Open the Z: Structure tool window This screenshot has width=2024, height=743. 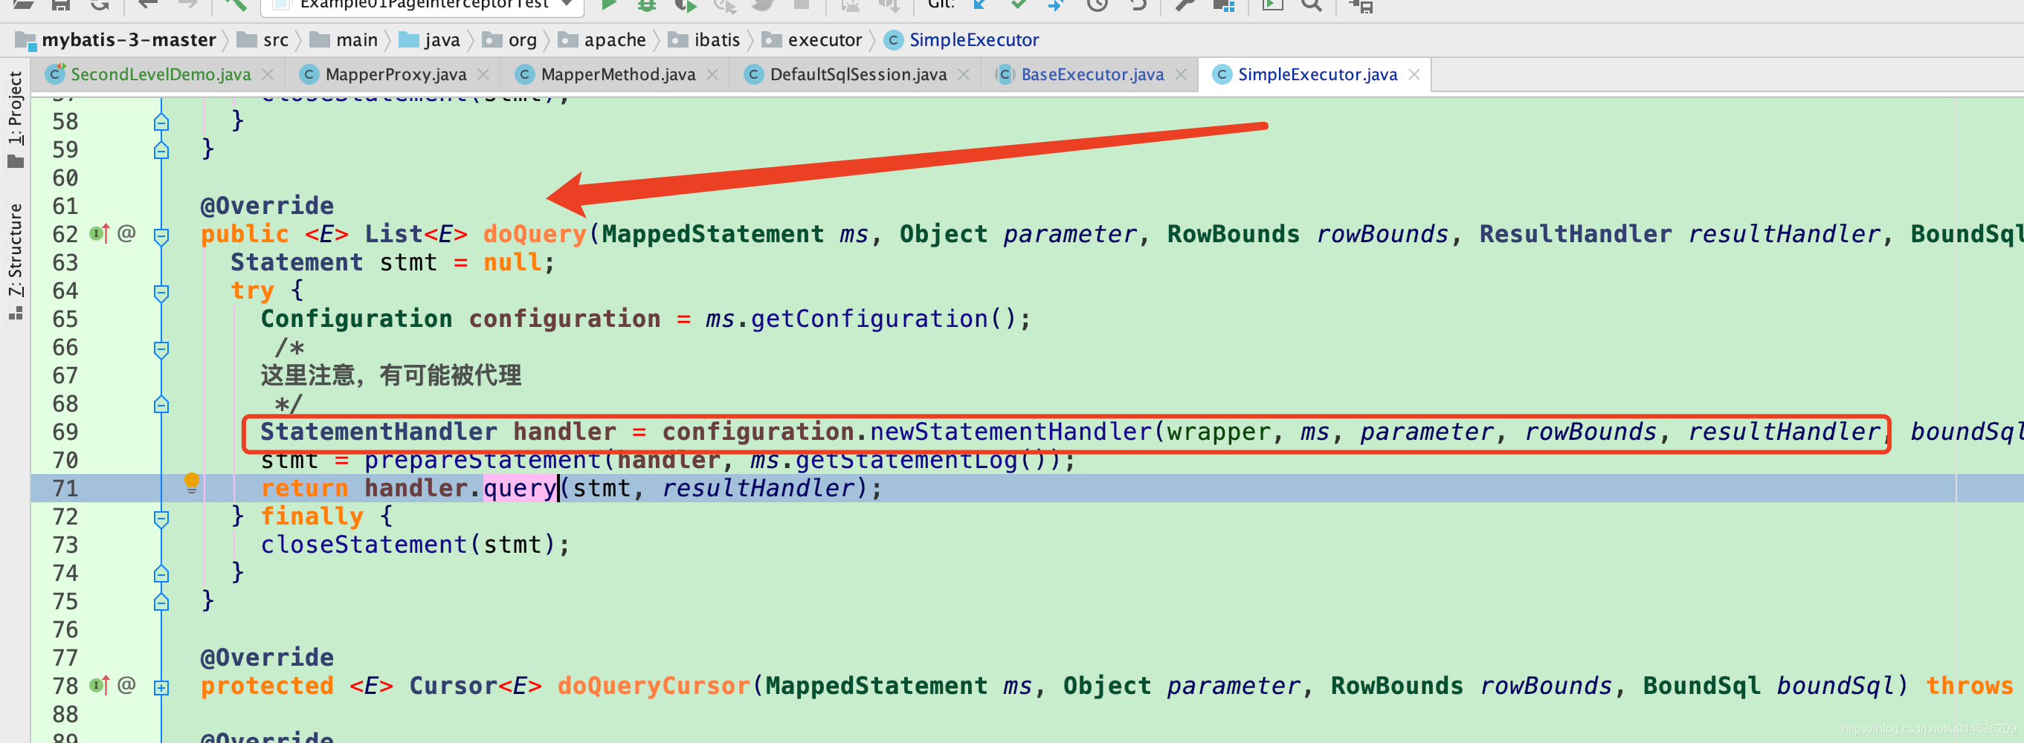pyautogui.click(x=15, y=261)
